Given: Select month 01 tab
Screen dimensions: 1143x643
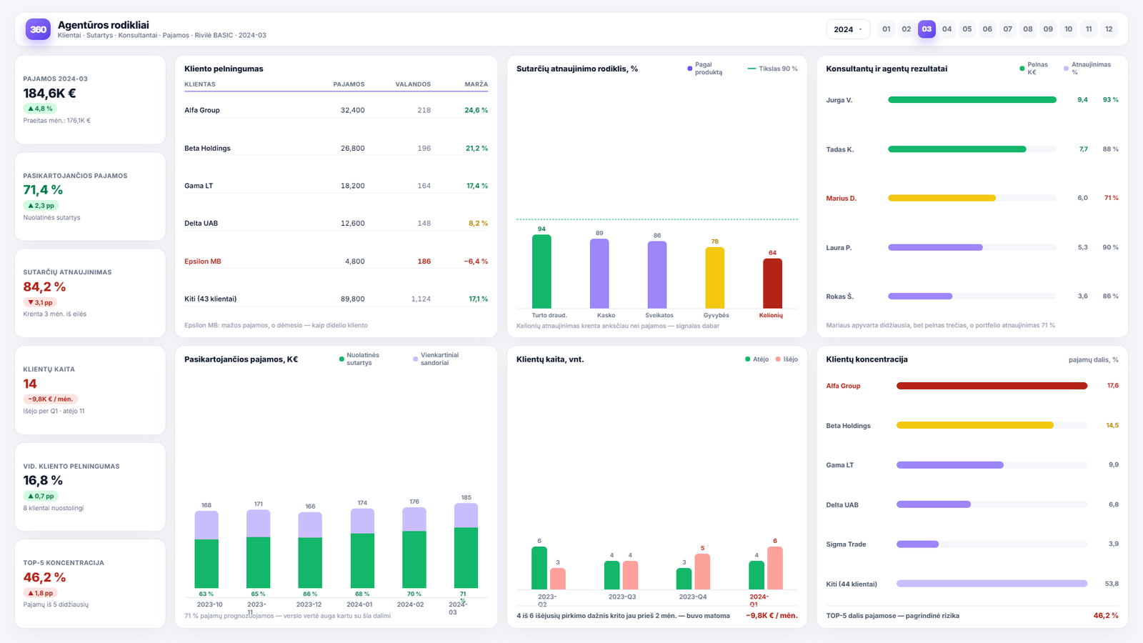Looking at the screenshot, I should tap(887, 29).
